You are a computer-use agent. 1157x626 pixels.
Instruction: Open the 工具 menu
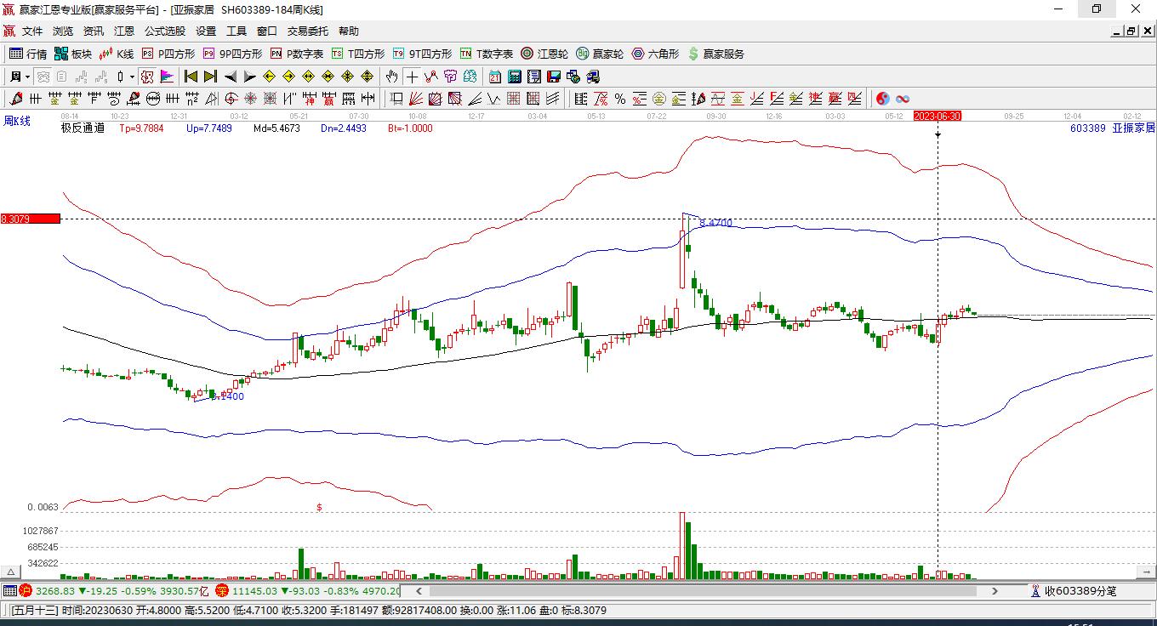[x=237, y=31]
